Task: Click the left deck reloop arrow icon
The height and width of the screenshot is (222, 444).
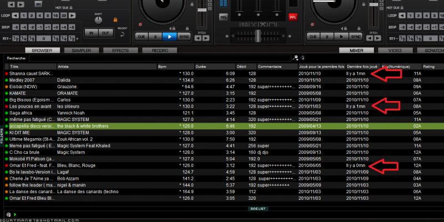Action: coord(122,33)
